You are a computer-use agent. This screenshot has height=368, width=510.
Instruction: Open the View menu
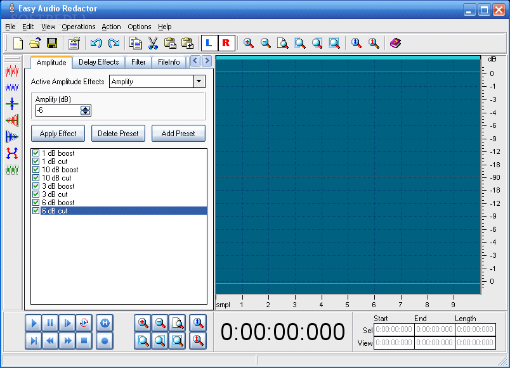click(x=48, y=27)
